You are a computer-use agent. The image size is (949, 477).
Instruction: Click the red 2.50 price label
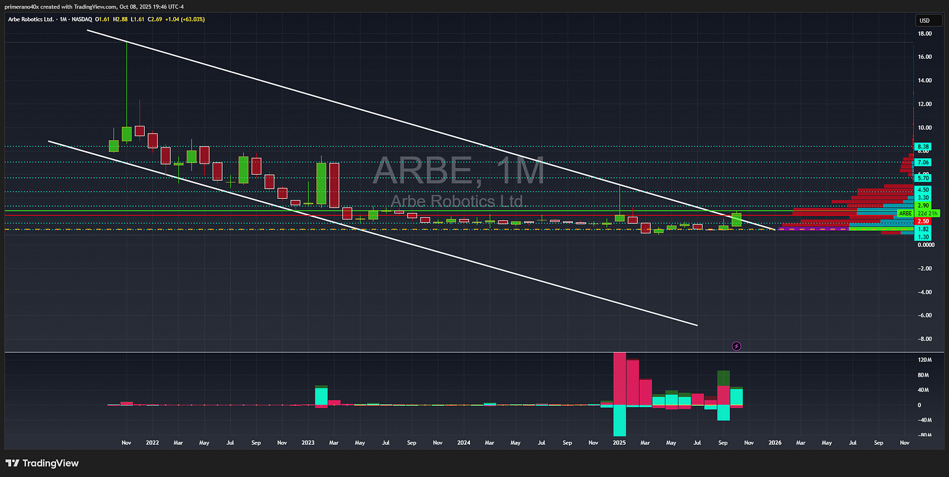923,222
